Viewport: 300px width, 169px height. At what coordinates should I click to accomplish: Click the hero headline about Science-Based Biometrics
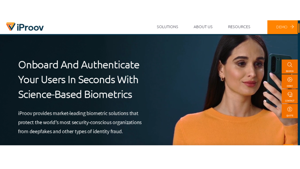tap(79, 80)
